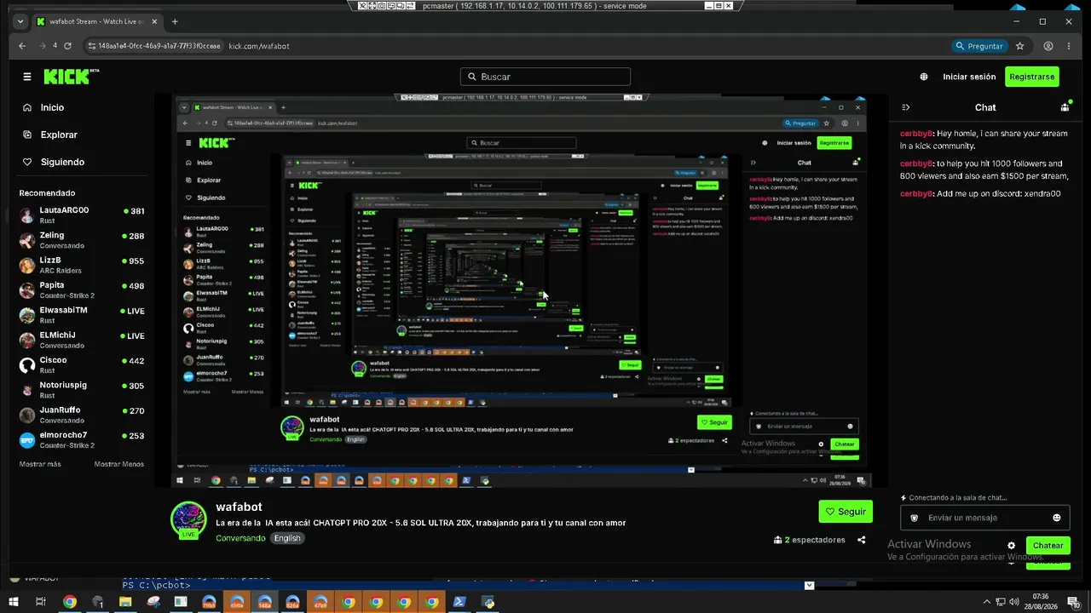Click the Registrarse button
Viewport: 1091px width, 613px height.
pyautogui.click(x=1032, y=77)
